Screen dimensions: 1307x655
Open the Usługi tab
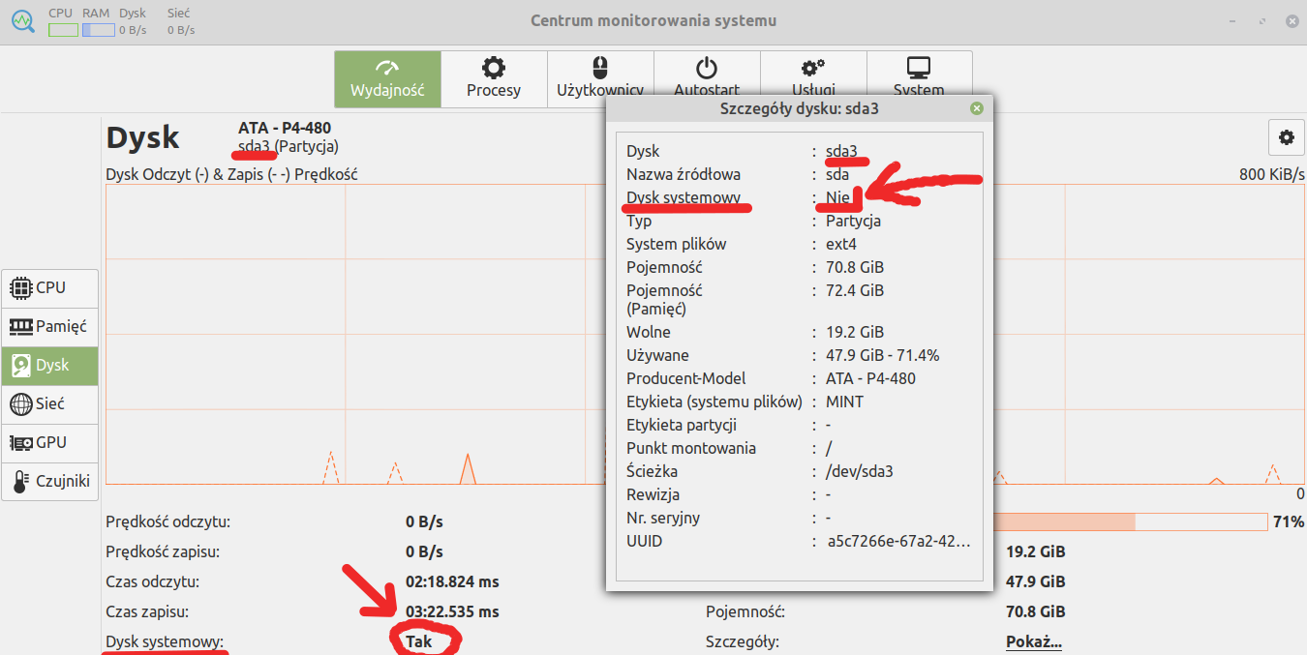click(813, 79)
